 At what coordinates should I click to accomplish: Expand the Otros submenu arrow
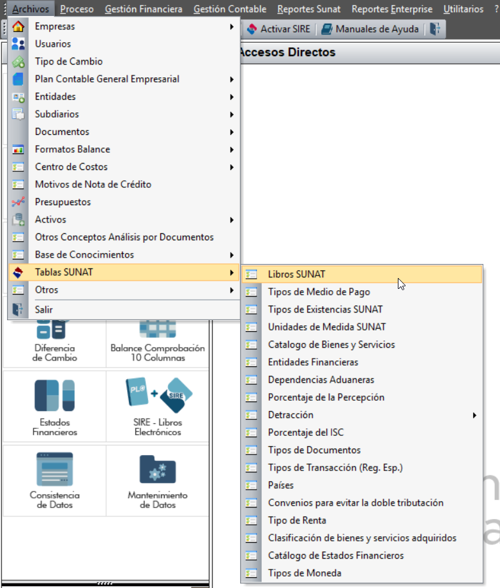(x=232, y=290)
